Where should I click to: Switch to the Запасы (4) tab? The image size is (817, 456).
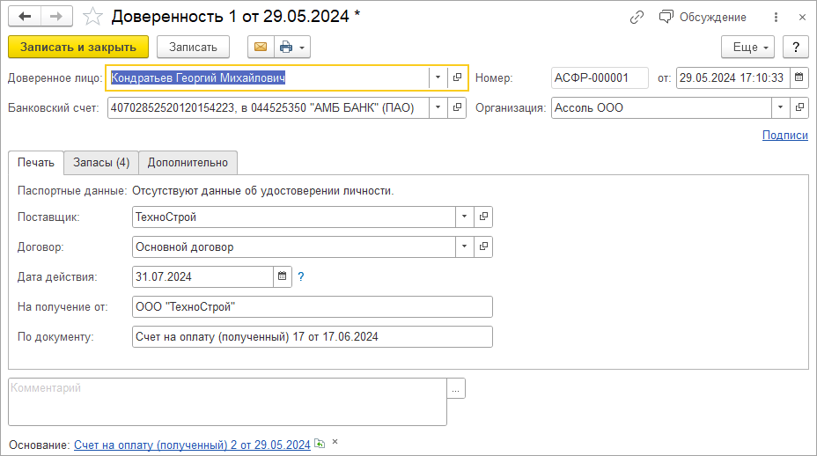101,162
